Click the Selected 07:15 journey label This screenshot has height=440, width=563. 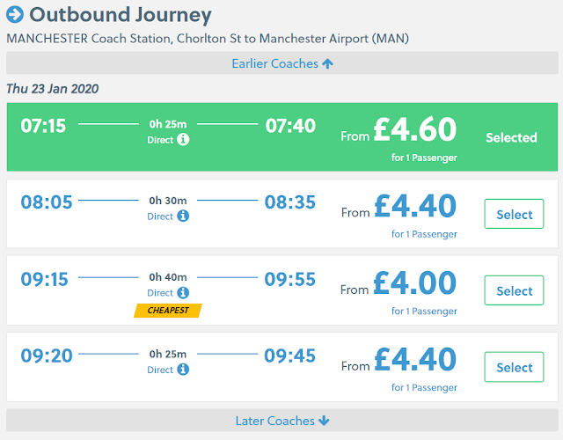[x=511, y=137]
